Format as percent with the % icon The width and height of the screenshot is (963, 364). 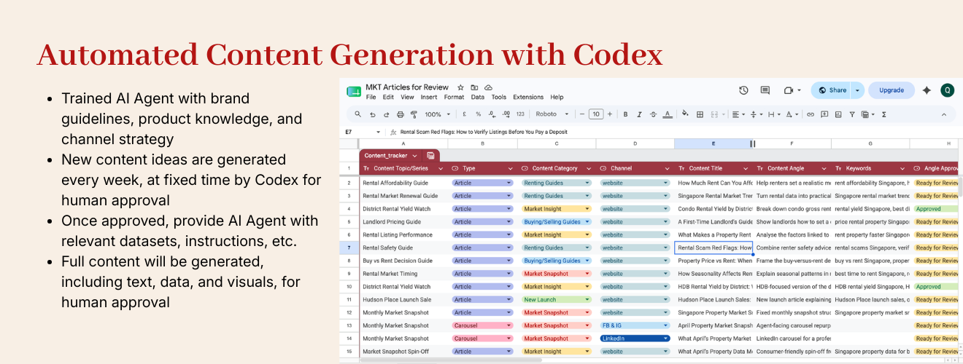(478, 114)
